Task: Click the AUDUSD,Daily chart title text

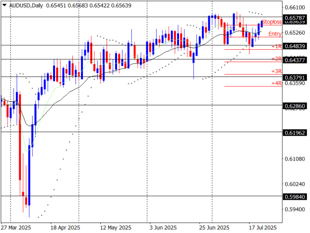Action: 26,5
